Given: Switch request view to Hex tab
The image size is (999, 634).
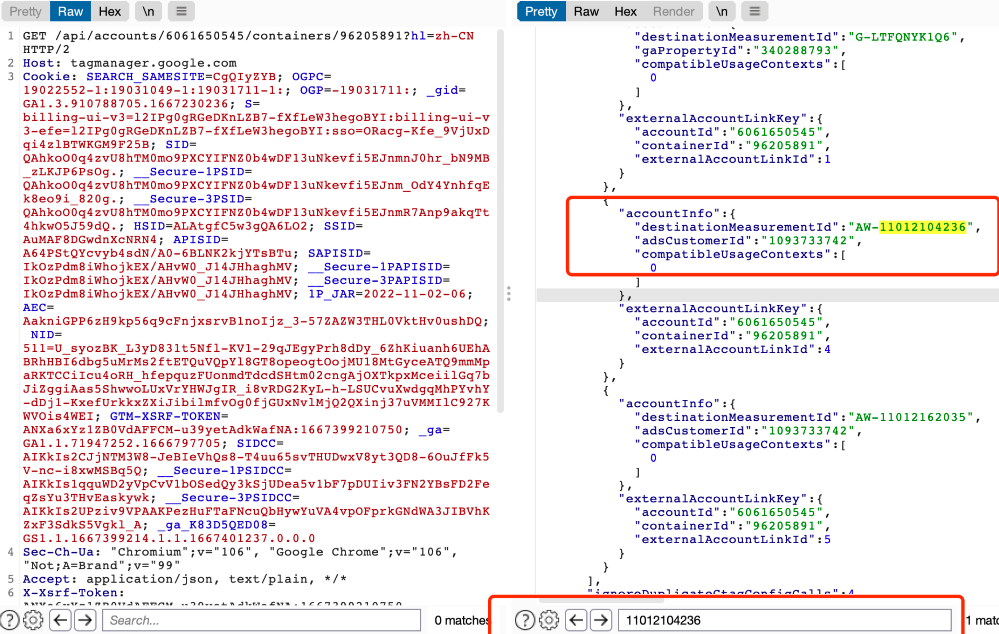Looking at the screenshot, I should coord(110,11).
